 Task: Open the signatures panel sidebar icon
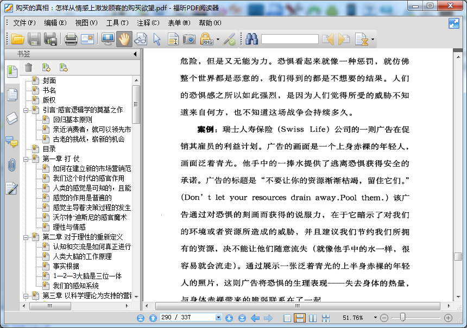coord(12,188)
